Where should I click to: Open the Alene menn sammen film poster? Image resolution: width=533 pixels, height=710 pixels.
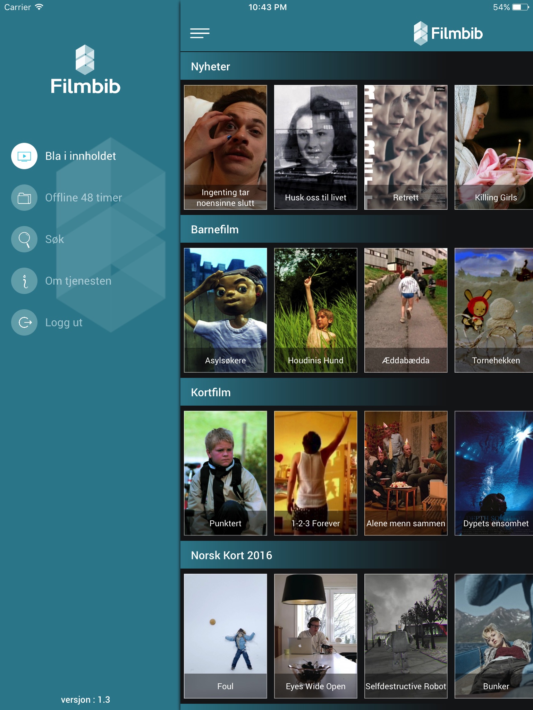pyautogui.click(x=406, y=473)
